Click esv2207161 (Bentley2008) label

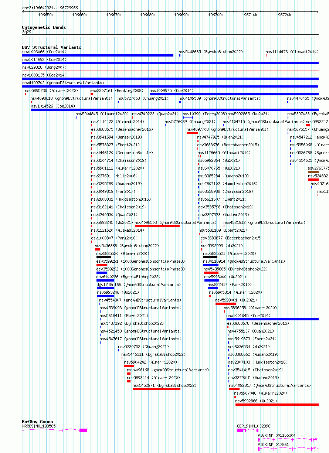coord(117,91)
